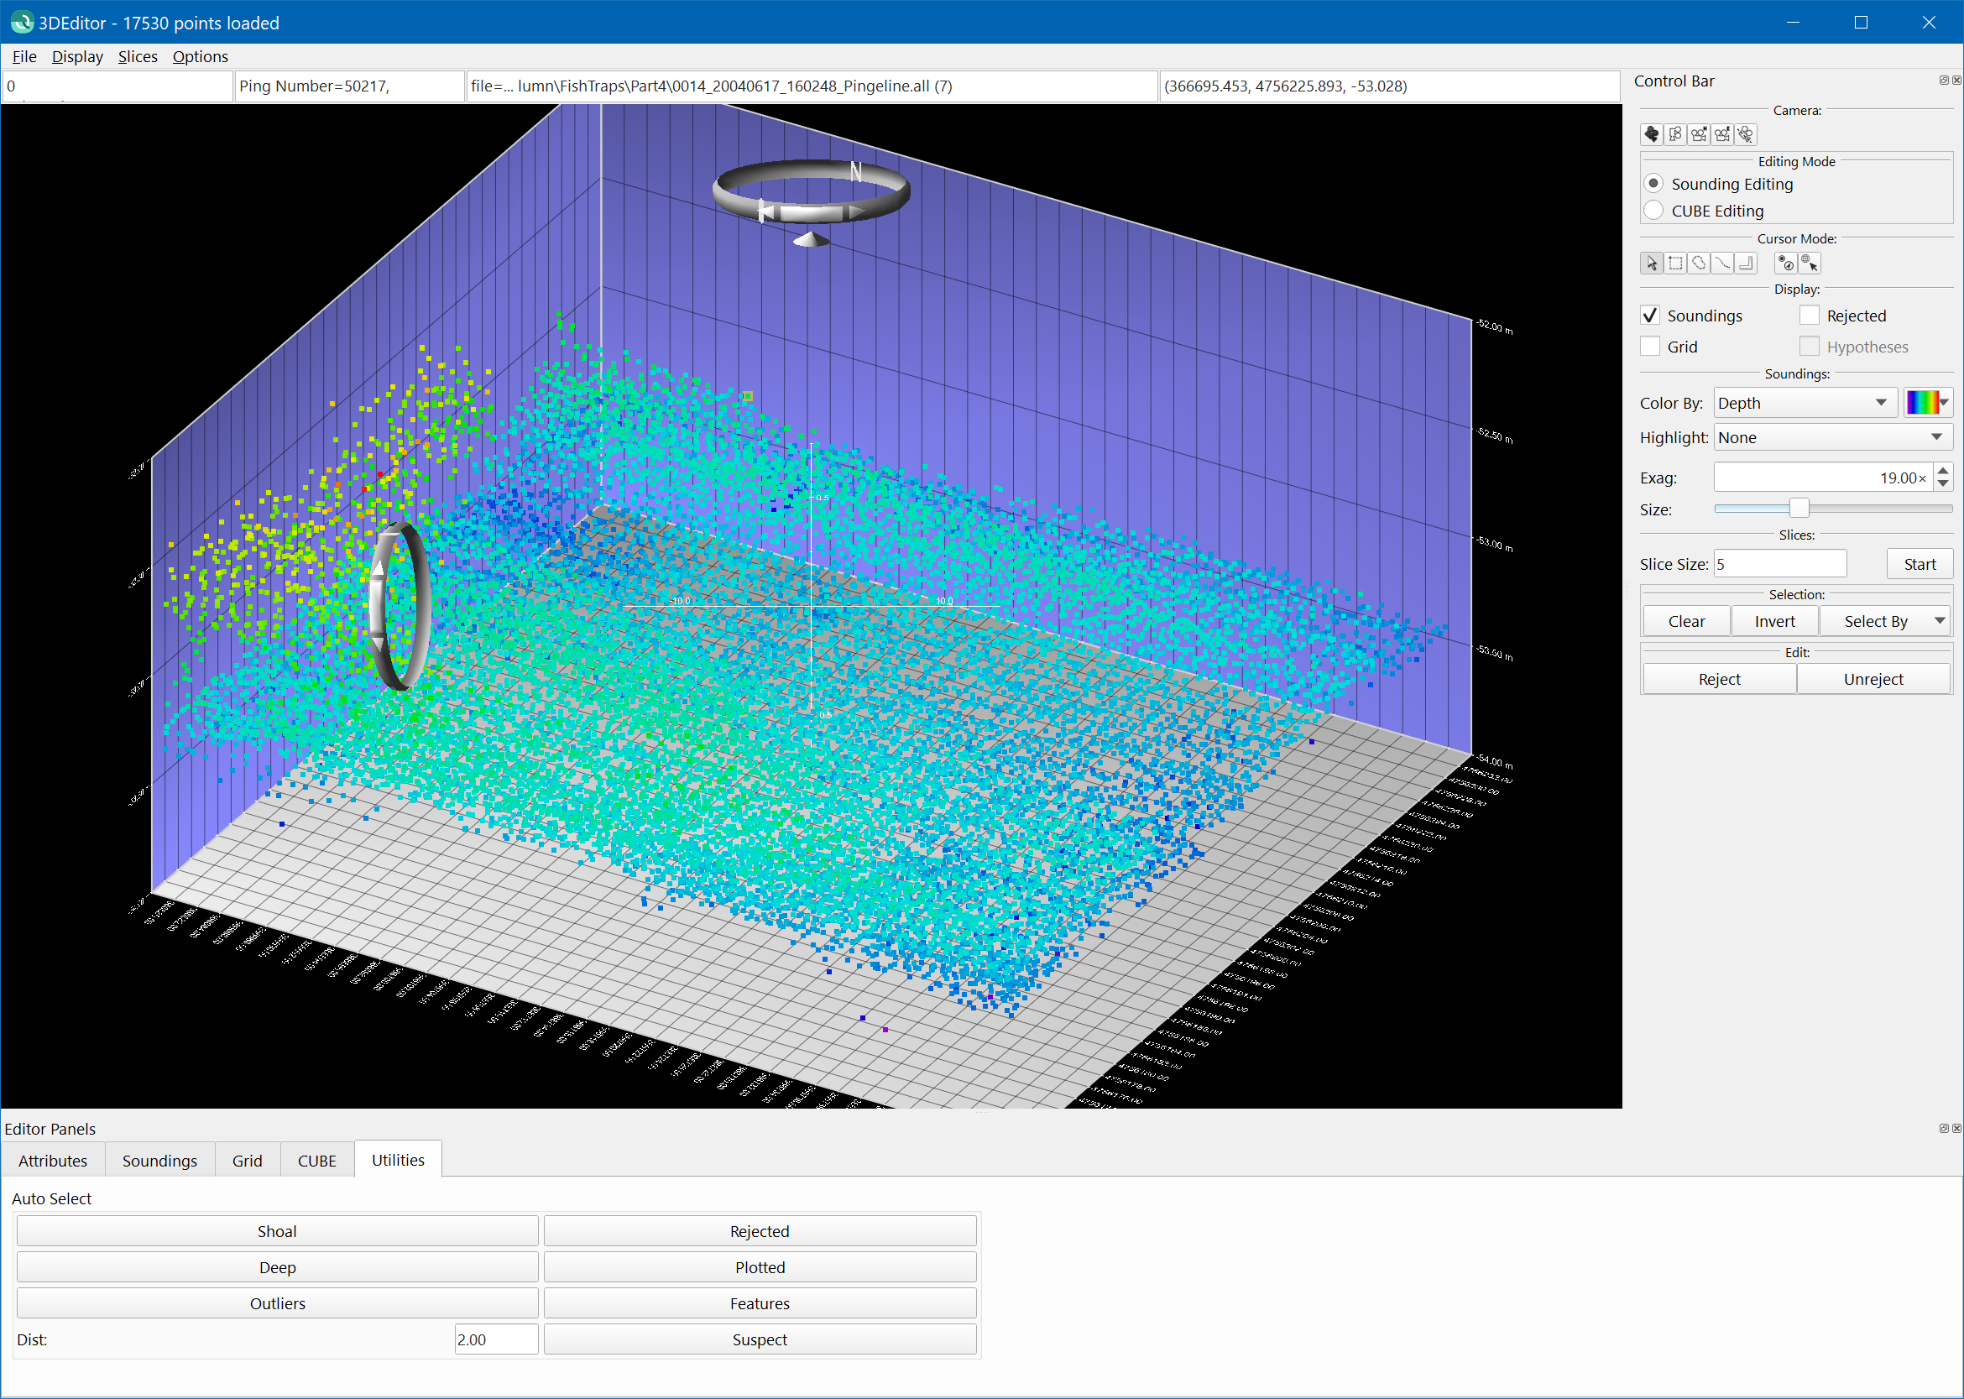Uncheck the Soundings display checkbox
The height and width of the screenshot is (1399, 1964).
[1649, 316]
